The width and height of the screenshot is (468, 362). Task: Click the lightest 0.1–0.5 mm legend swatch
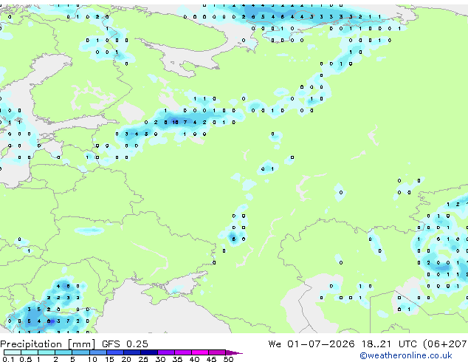(13, 352)
